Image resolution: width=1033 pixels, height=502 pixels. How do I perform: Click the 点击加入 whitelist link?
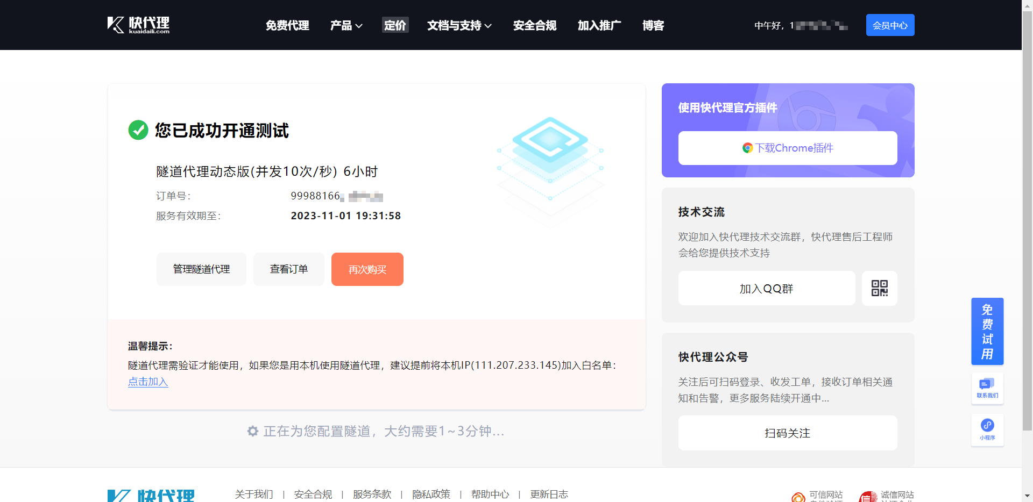coord(148,382)
